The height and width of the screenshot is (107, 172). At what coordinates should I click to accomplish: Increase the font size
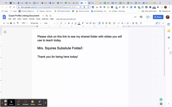(65, 23)
